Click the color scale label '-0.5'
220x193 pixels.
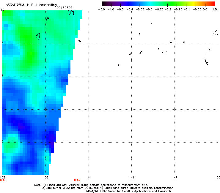pyautogui.click(x=120, y=10)
